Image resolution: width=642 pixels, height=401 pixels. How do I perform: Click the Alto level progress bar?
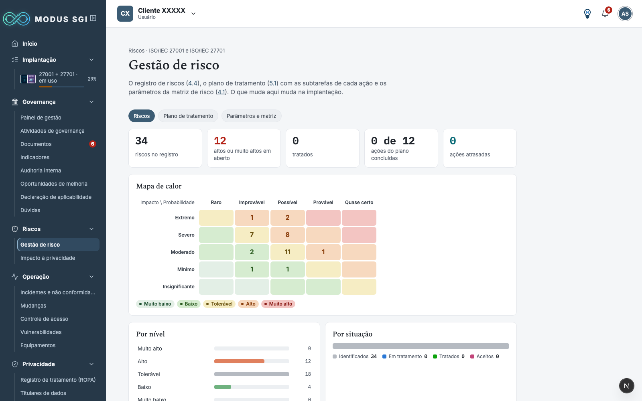tap(252, 361)
